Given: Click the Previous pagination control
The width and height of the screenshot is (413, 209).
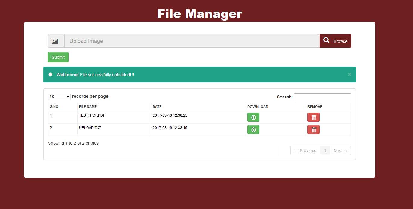Looking at the screenshot, I should pos(305,150).
